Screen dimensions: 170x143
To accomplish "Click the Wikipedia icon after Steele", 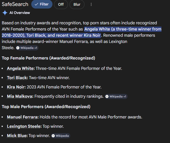I will tap(18, 48).
